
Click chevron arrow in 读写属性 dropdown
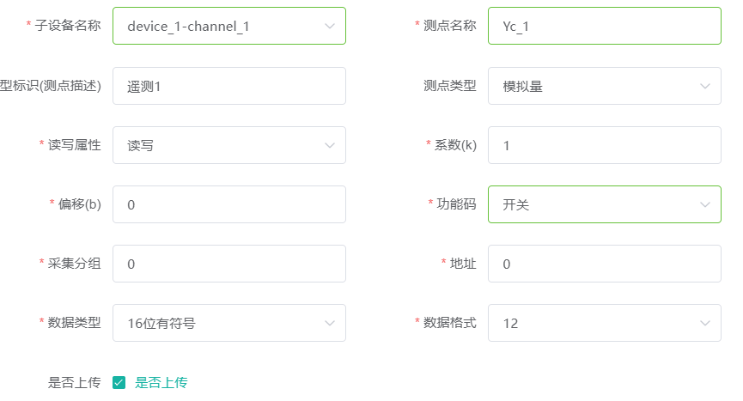click(329, 145)
